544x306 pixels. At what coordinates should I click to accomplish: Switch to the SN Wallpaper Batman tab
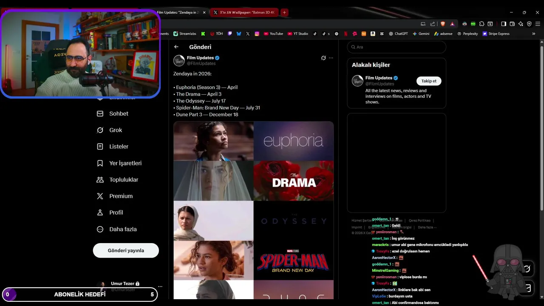click(x=244, y=12)
